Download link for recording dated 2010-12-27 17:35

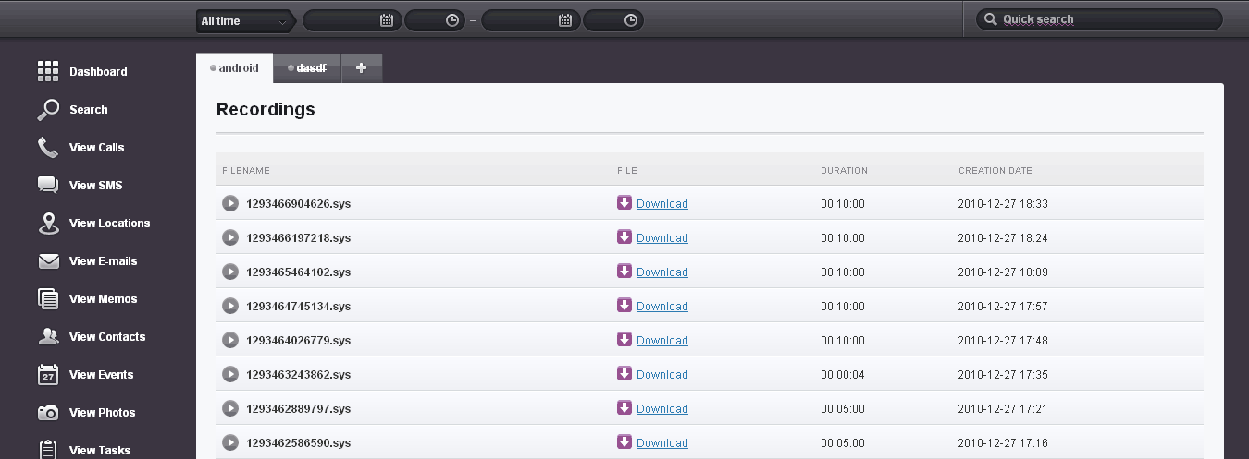point(662,375)
